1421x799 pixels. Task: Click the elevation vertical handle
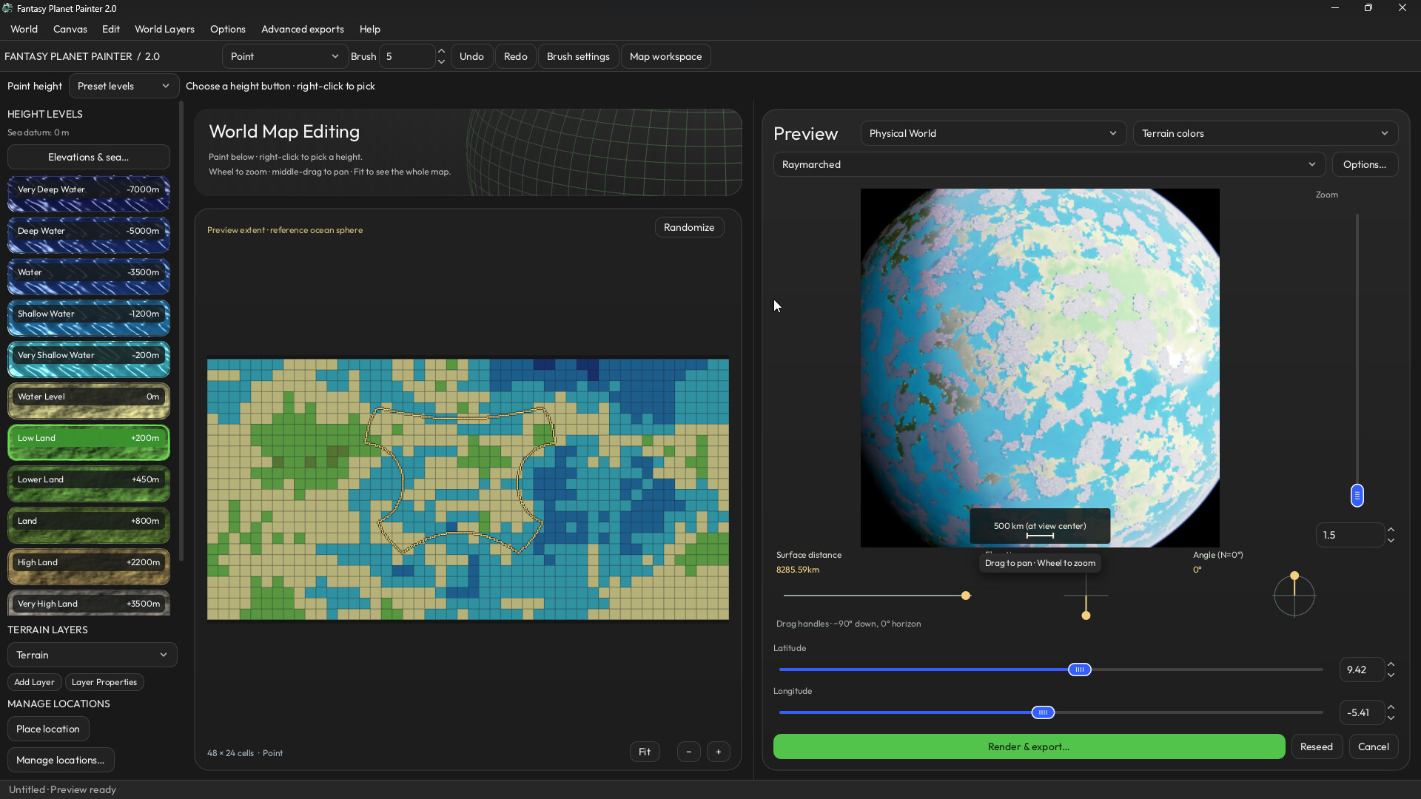(x=1086, y=616)
